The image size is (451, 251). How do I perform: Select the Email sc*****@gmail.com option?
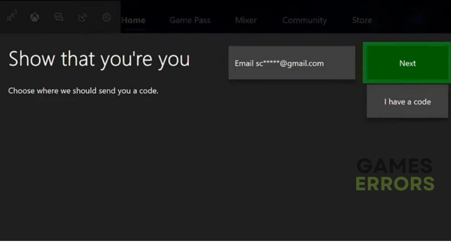tap(292, 63)
